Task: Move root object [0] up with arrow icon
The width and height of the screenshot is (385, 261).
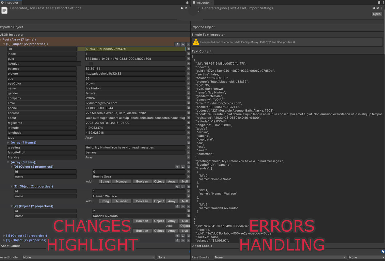Action: (x=177, y=44)
